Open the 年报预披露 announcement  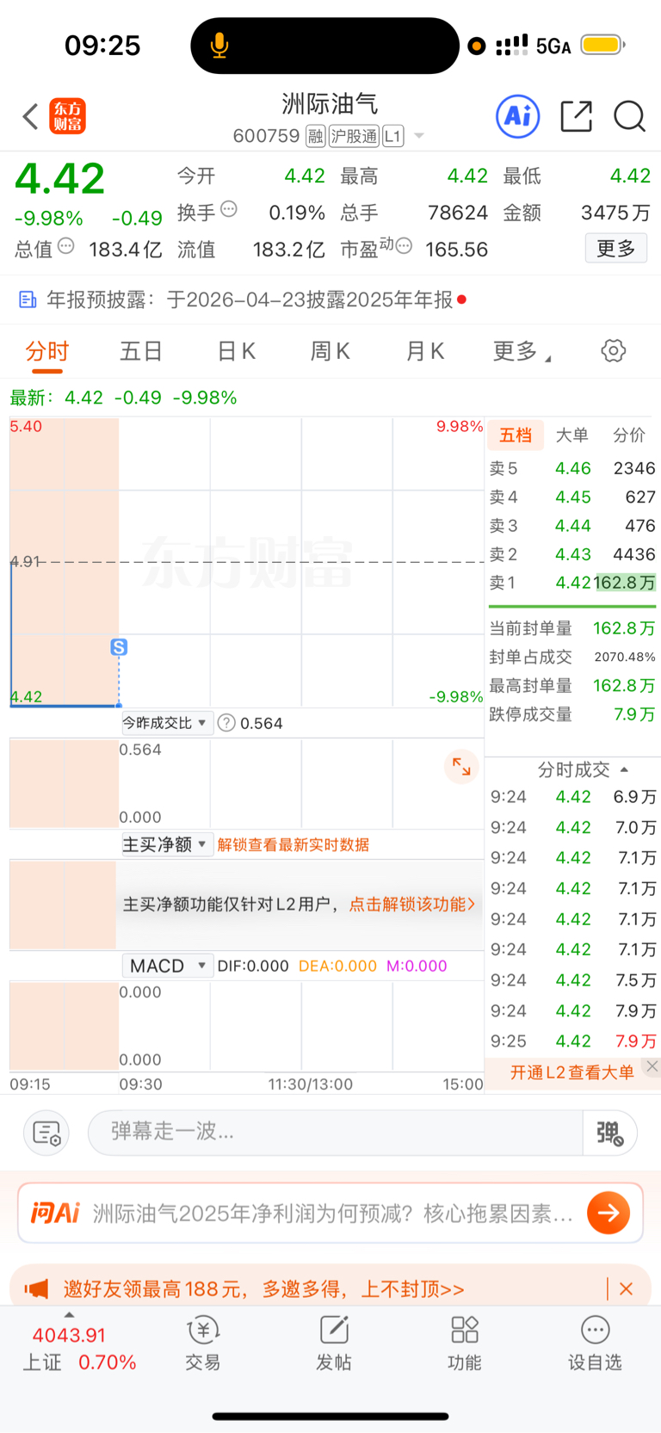pyautogui.click(x=250, y=300)
